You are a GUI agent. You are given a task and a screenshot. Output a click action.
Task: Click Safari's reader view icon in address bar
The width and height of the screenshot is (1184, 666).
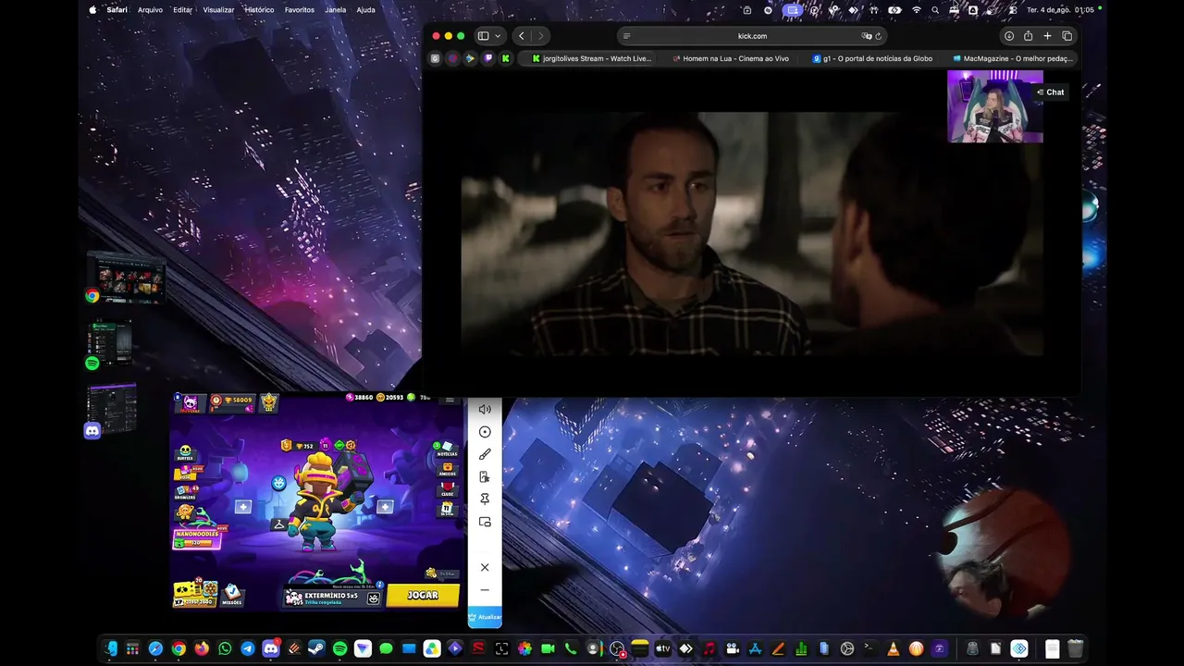pyautogui.click(x=626, y=36)
